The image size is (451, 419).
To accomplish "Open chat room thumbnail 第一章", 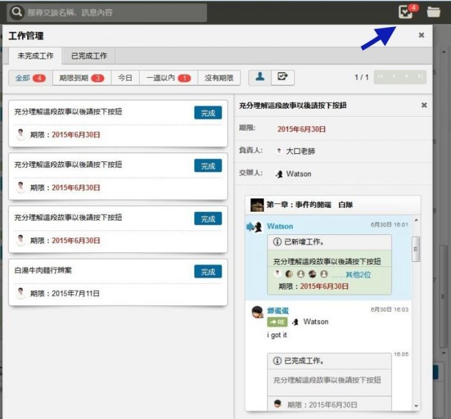I will pos(257,205).
